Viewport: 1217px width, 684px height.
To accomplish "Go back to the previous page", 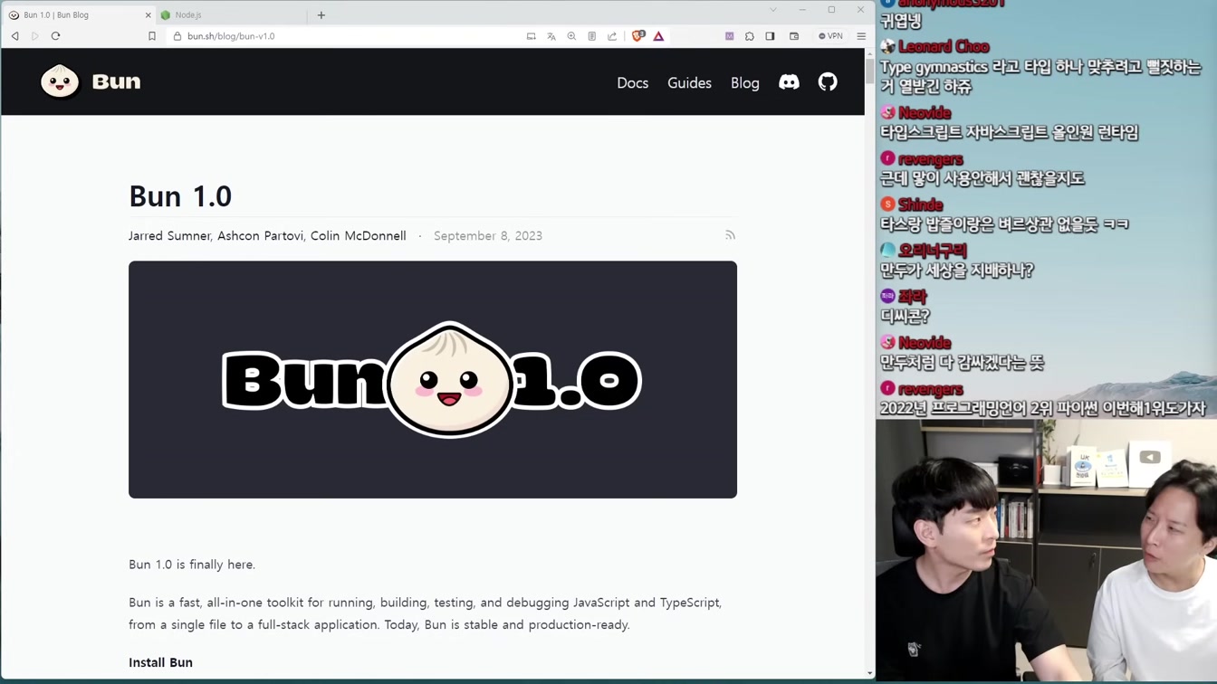I will 15,36.
